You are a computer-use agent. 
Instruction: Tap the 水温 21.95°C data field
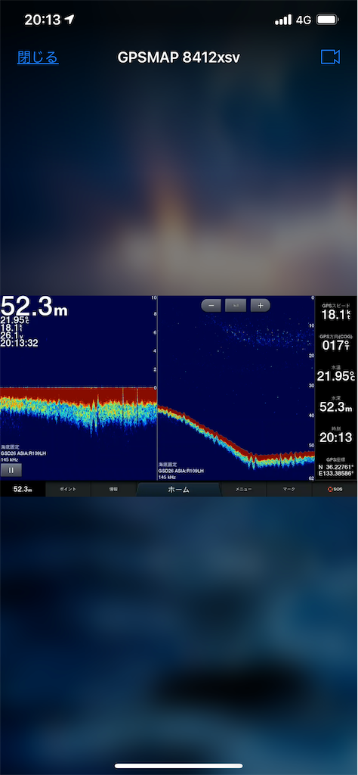pyautogui.click(x=336, y=373)
